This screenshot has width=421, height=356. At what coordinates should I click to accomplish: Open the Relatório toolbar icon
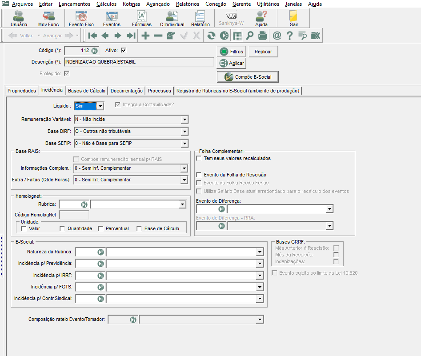coord(200,19)
